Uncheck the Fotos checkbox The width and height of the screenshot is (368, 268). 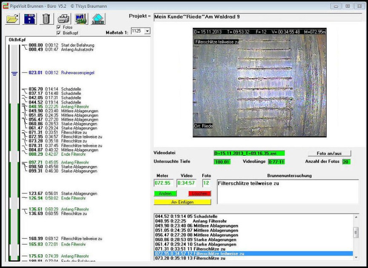59,27
